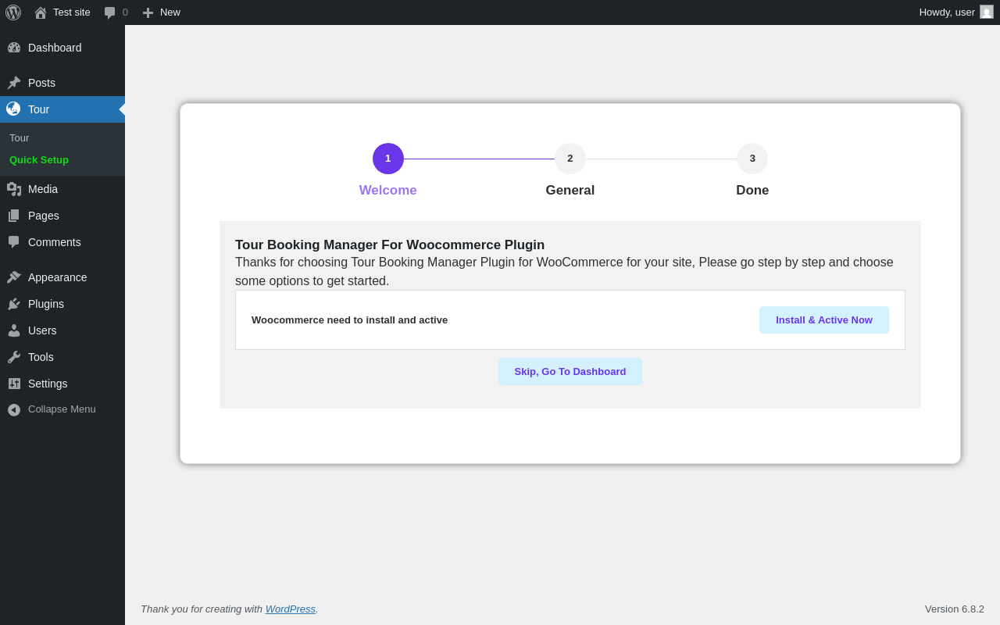Click the Version 6.8.2 footer text
The image size is (1000, 625).
955,609
